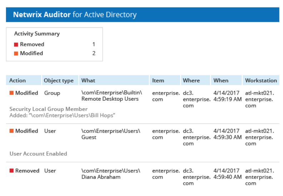Select the Where column header

click(x=196, y=80)
